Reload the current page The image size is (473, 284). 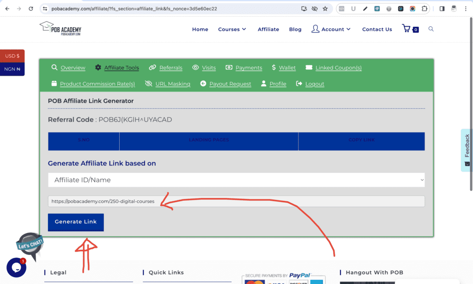tap(31, 9)
